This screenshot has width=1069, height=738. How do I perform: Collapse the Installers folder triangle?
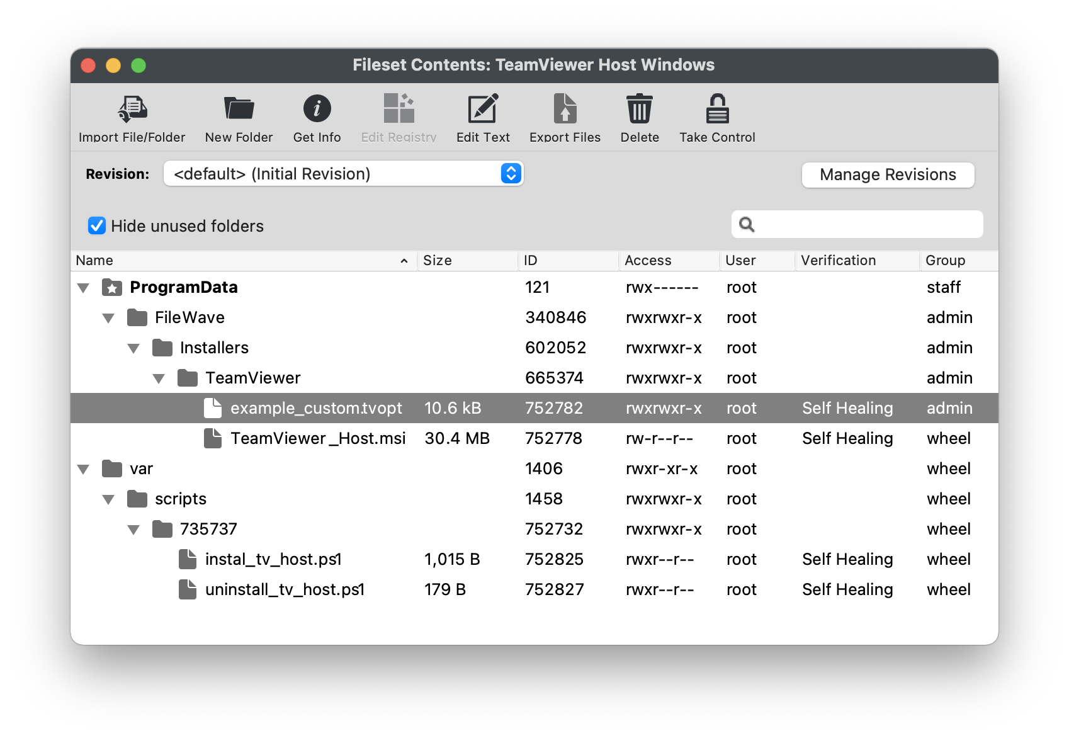click(133, 349)
